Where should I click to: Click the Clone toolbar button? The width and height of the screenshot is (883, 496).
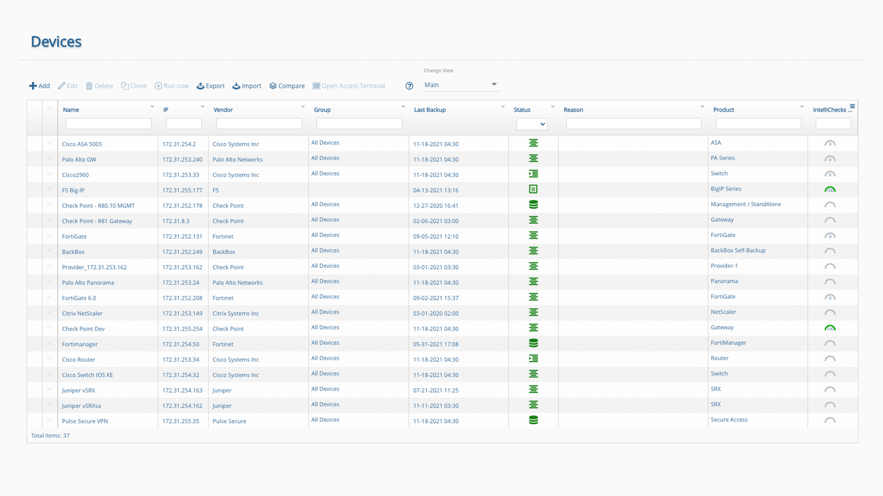click(x=134, y=86)
